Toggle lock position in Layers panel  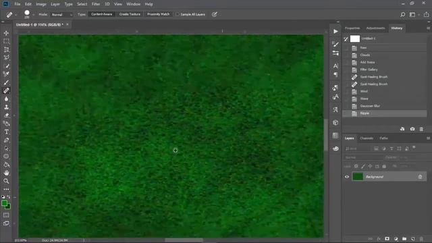coord(370,167)
